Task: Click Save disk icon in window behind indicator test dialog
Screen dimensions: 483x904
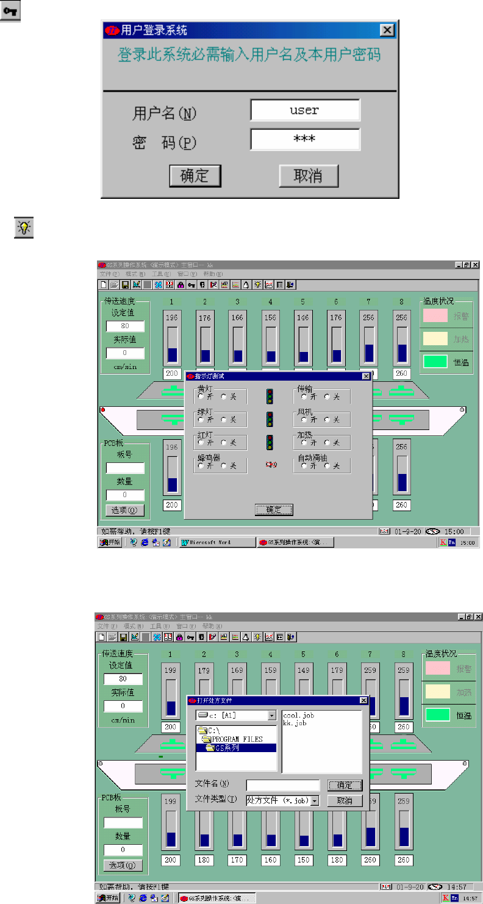Action: click(124, 284)
